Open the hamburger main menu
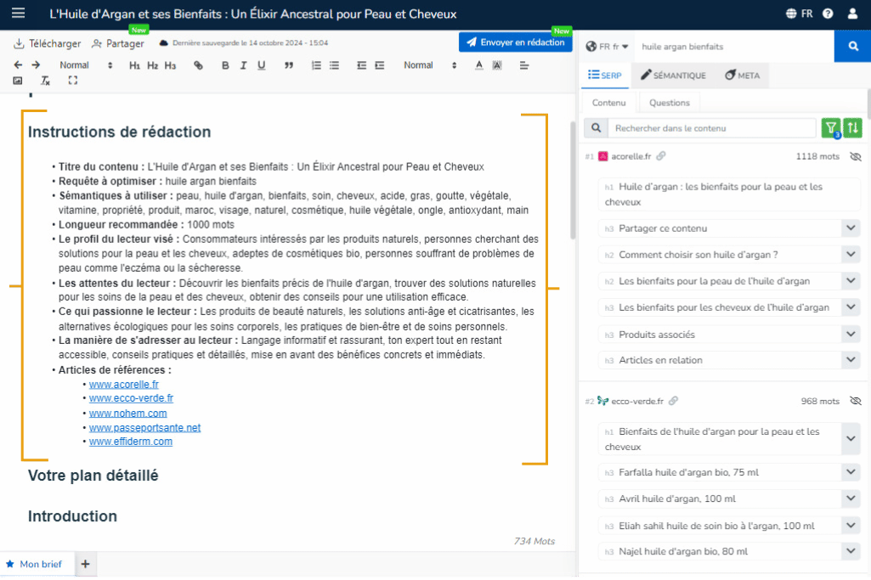 click(19, 13)
